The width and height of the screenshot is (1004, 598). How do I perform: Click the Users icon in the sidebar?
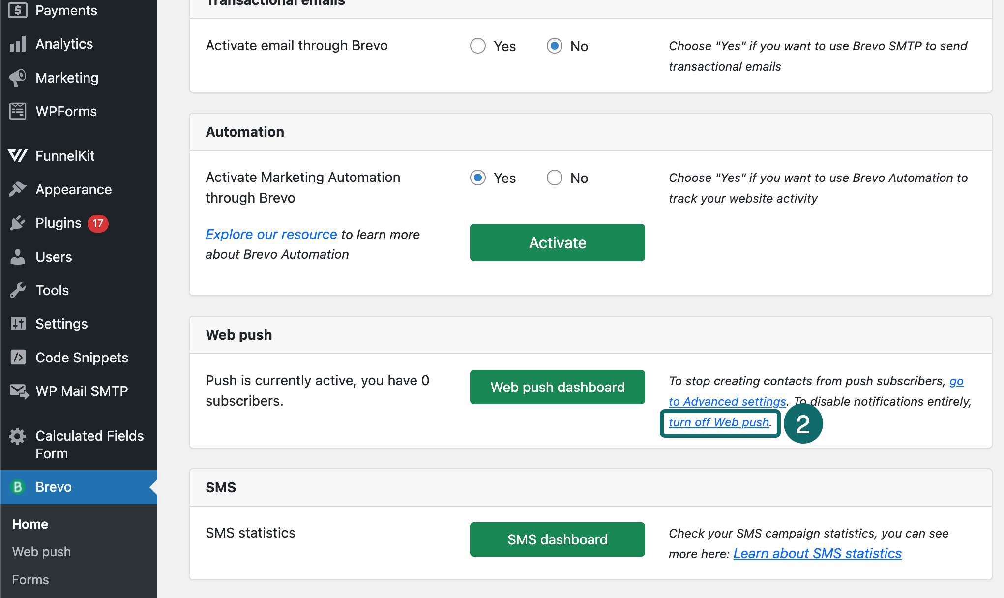(18, 256)
